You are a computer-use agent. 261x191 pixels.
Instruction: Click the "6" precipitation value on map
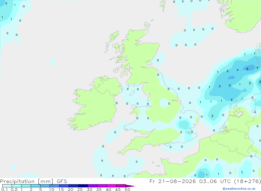pos(247,69)
